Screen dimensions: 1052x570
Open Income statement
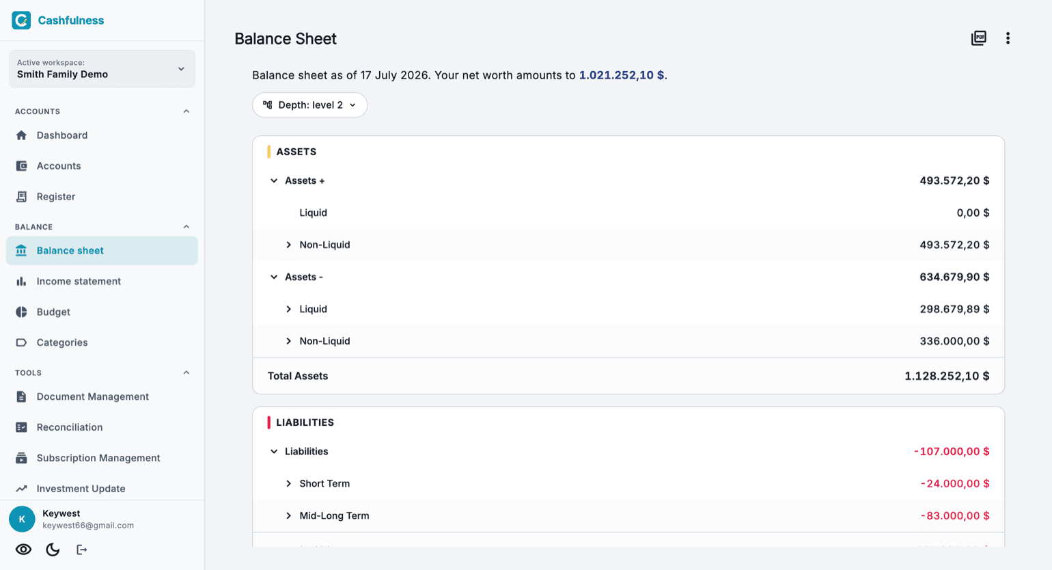102,282
